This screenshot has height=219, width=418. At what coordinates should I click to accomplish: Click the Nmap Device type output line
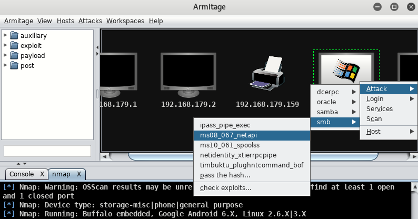[123, 205]
